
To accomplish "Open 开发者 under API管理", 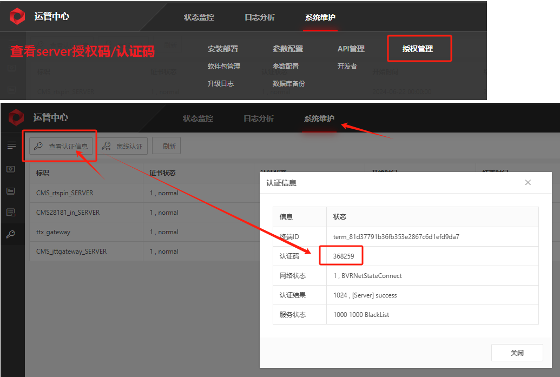I will [347, 67].
